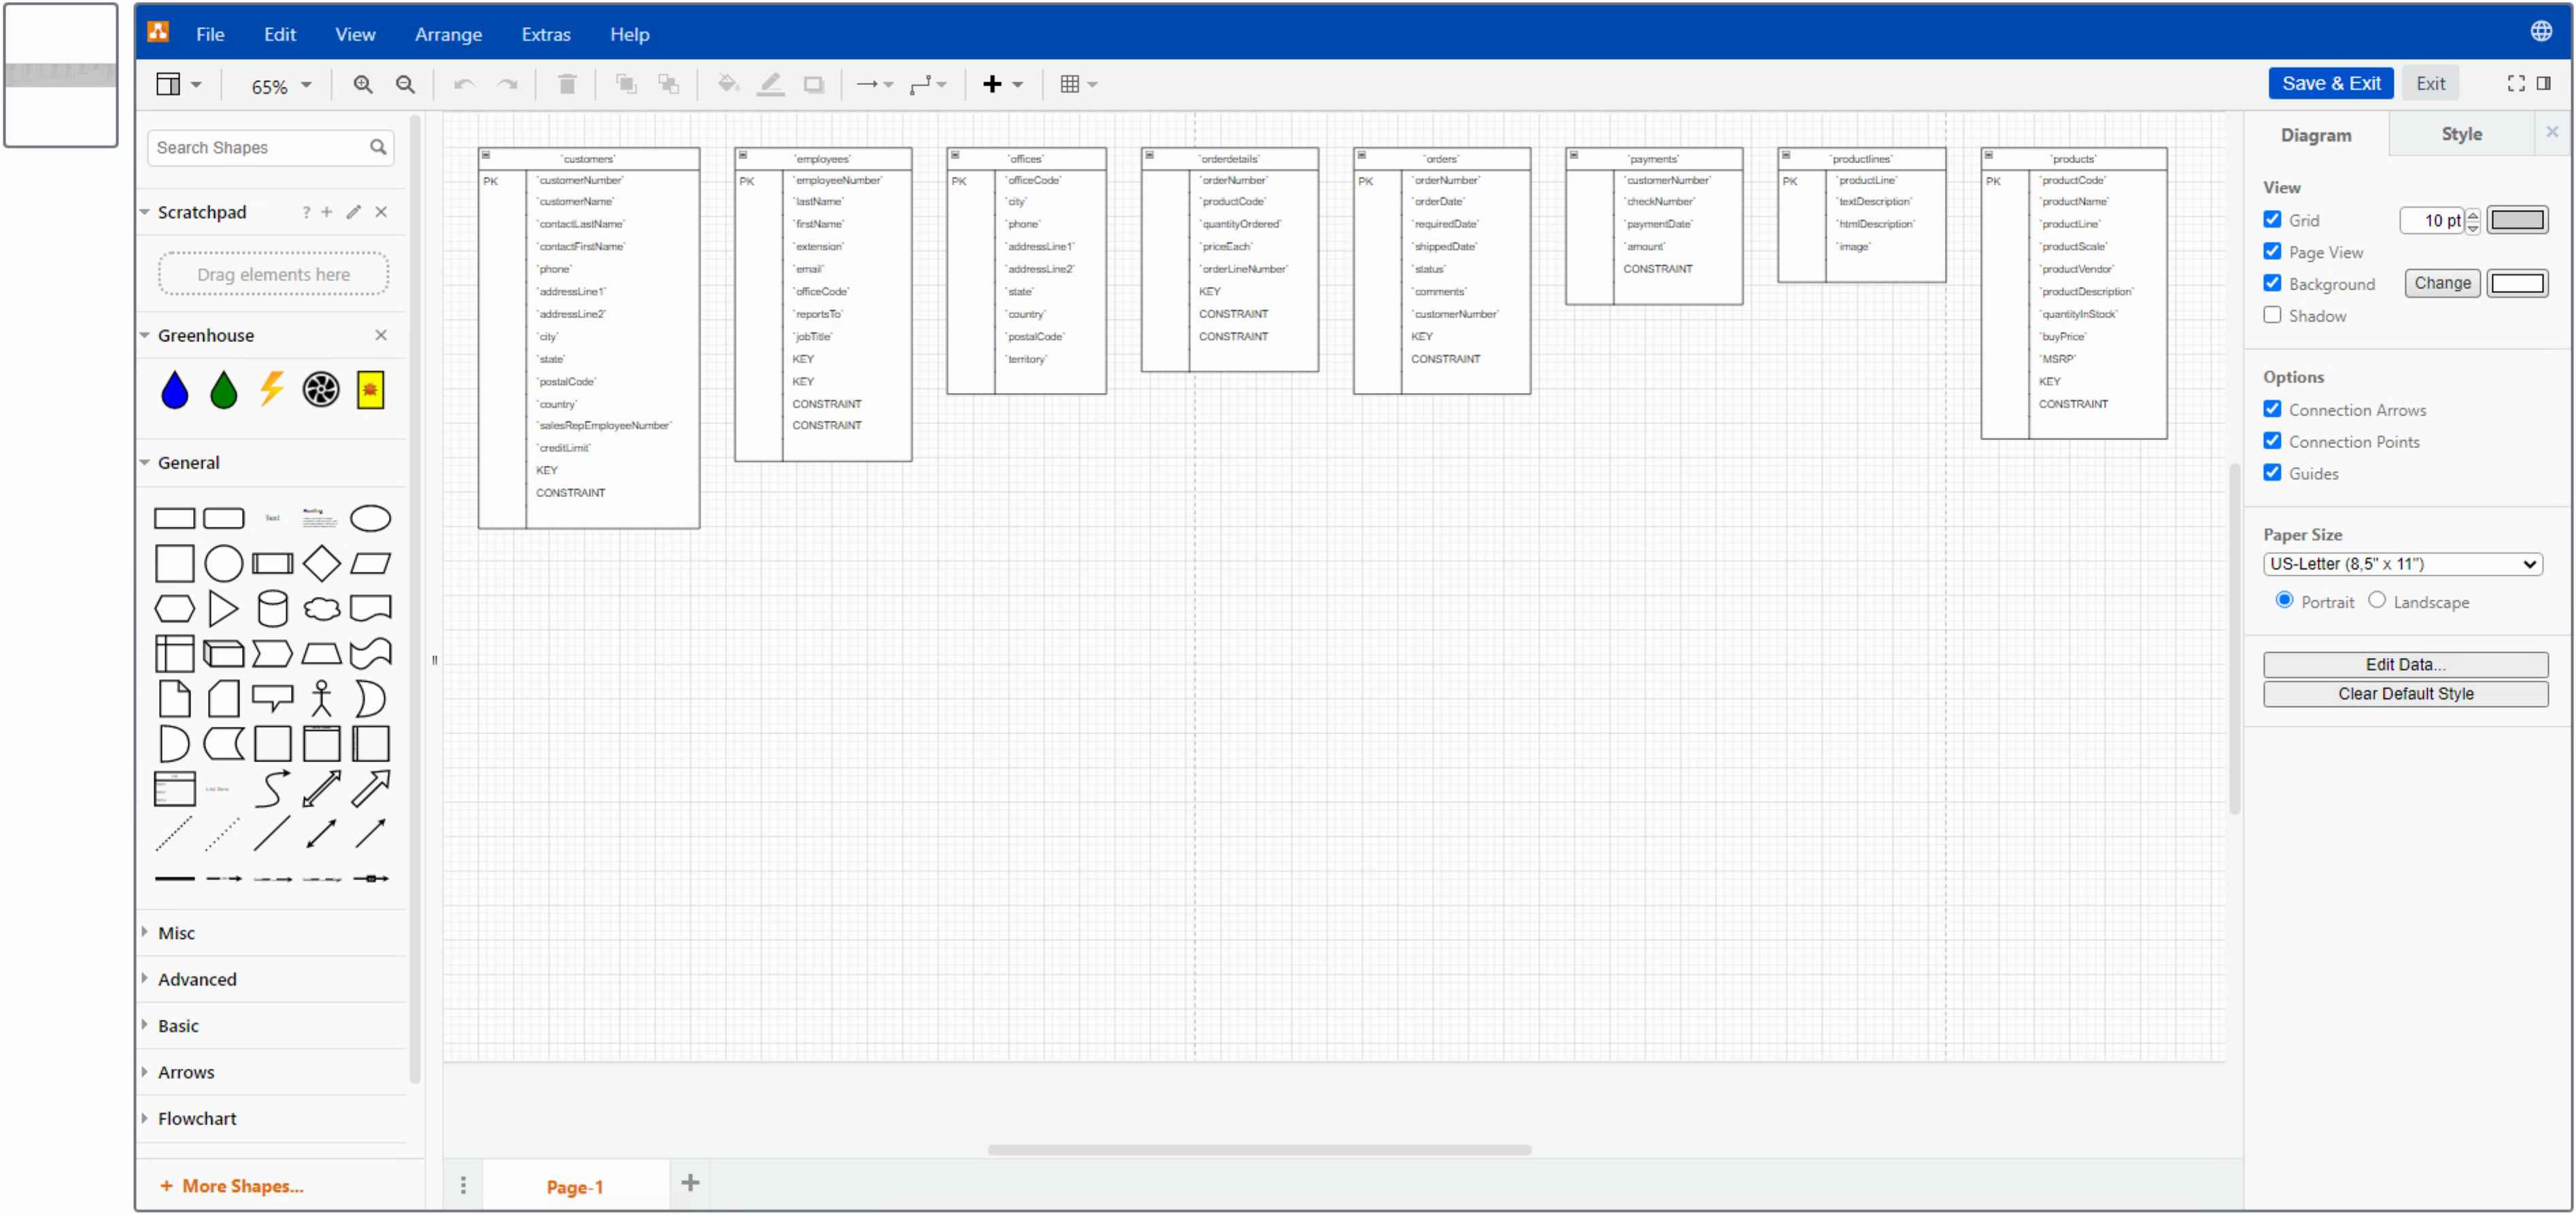Viewport: 2576px width, 1215px height.
Task: Expand the Misc shapes category
Action: point(177,931)
